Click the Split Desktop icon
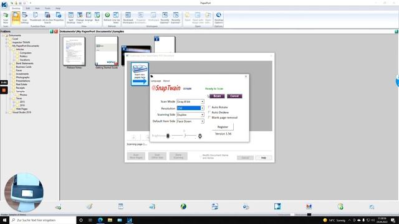The width and height of the screenshot is (399, 224). (x=70, y=17)
